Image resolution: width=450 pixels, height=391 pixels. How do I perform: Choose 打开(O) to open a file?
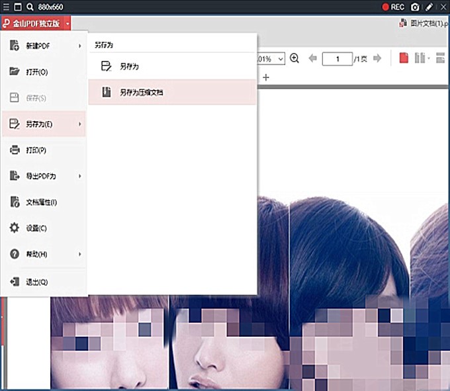pyautogui.click(x=36, y=71)
